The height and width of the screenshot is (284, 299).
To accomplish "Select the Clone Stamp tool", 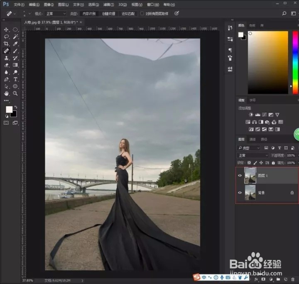I will pos(6,58).
